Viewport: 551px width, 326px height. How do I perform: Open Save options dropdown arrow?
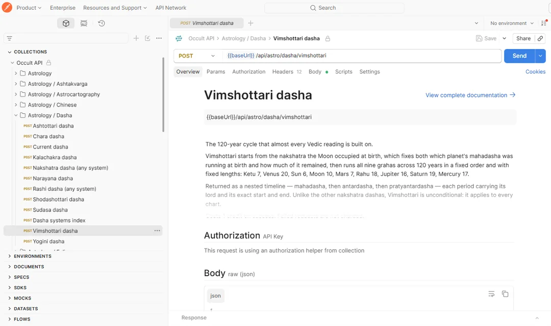(504, 38)
